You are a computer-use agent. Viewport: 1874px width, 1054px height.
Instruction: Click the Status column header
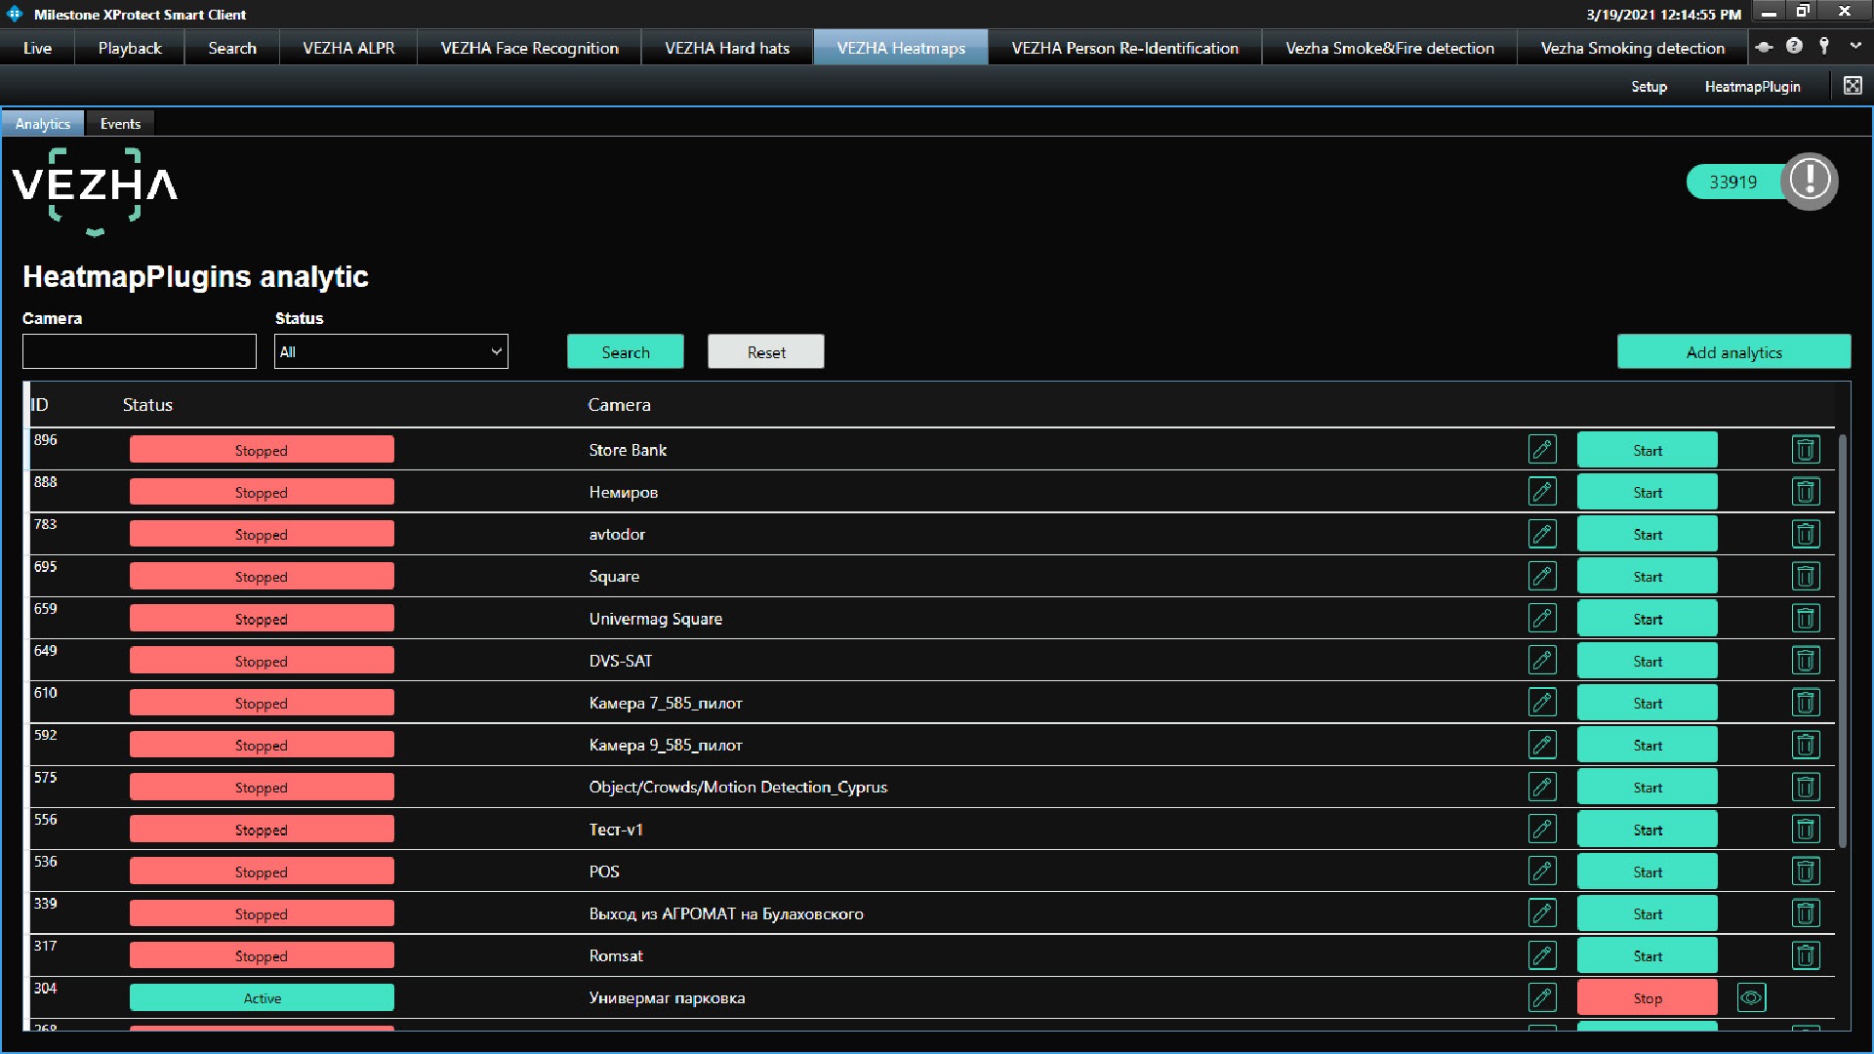tap(147, 405)
